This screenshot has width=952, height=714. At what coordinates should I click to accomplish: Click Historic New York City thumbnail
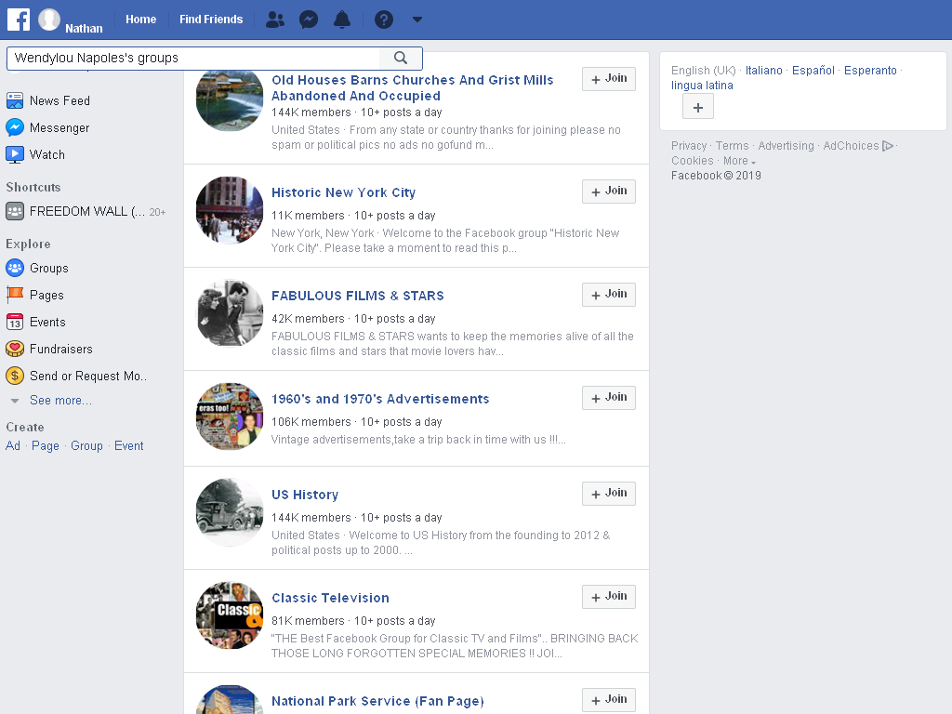(230, 210)
